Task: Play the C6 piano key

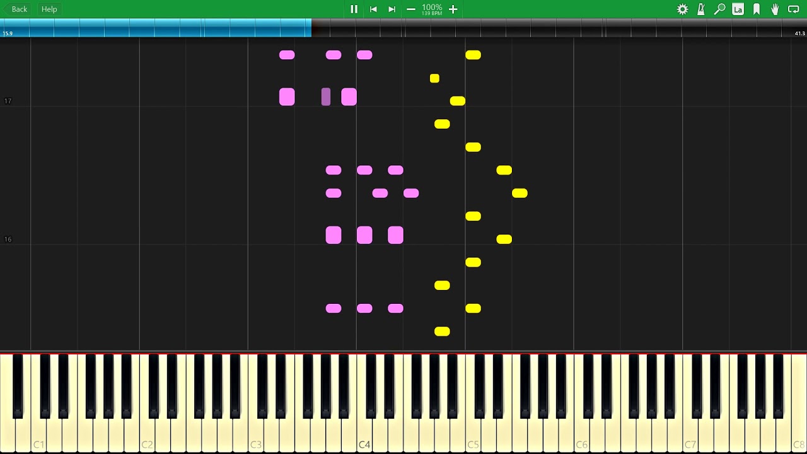Action: 581,435
